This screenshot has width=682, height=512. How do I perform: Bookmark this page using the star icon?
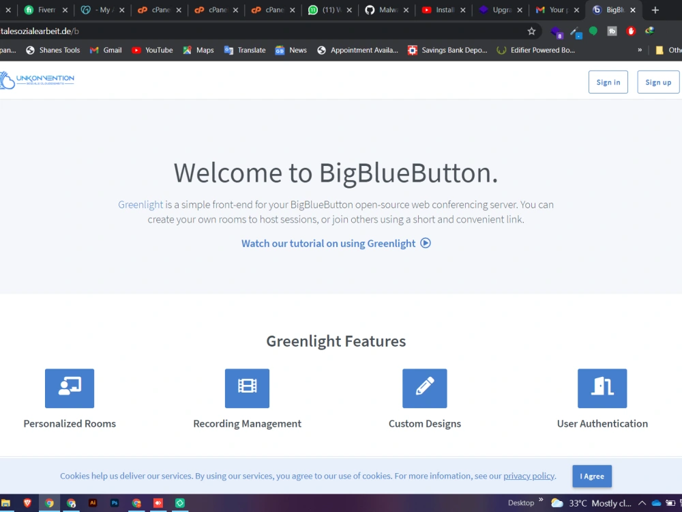(x=531, y=30)
